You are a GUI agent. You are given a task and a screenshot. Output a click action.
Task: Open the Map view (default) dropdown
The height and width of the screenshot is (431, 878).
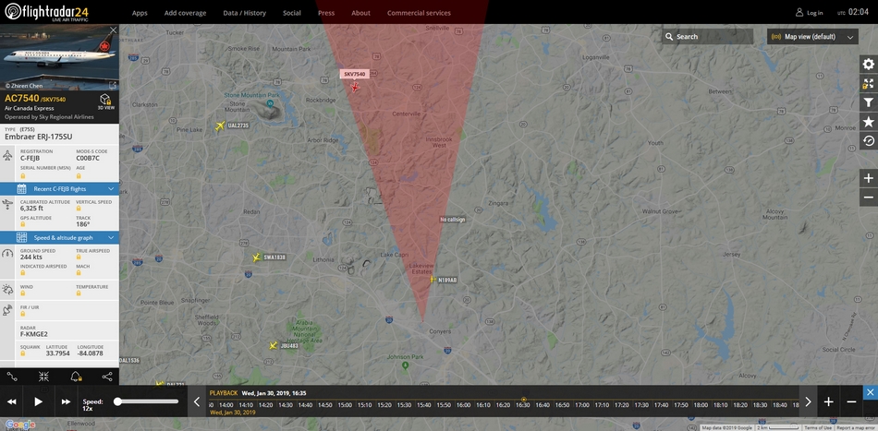812,37
